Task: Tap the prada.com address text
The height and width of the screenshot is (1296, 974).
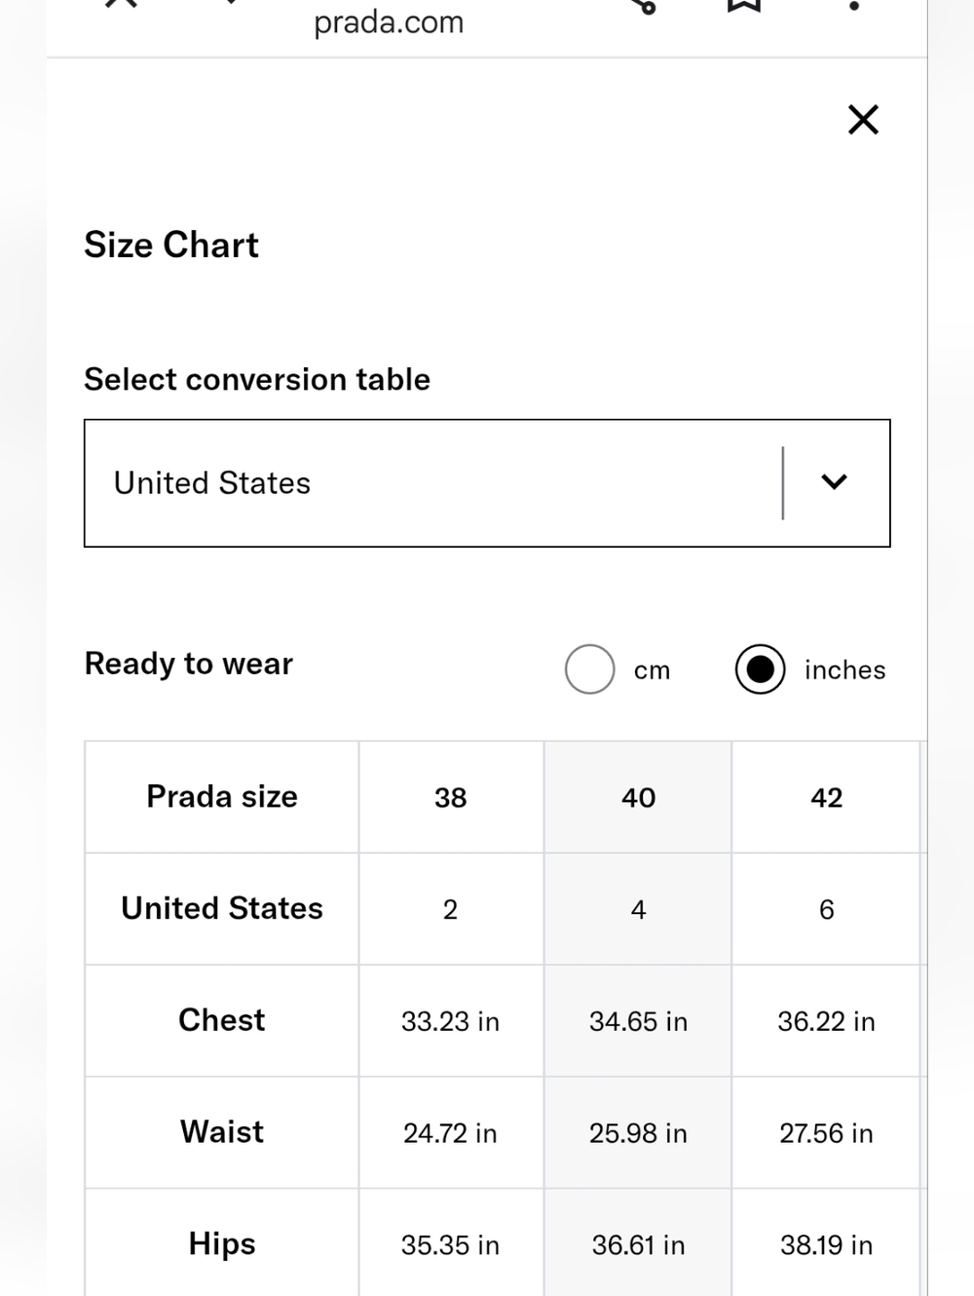Action: pyautogui.click(x=389, y=21)
